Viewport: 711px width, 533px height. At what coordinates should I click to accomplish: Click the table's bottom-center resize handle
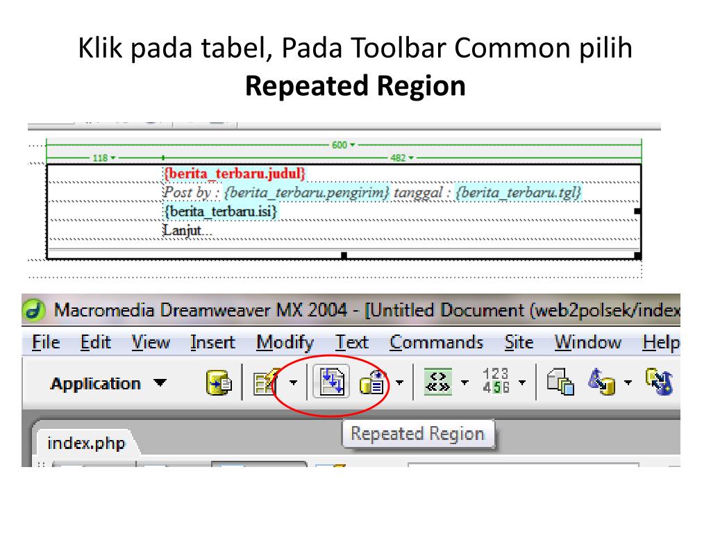click(344, 256)
